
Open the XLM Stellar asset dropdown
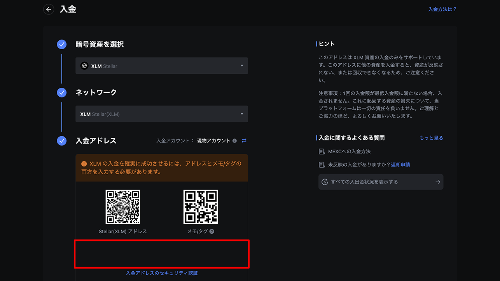tap(162, 66)
